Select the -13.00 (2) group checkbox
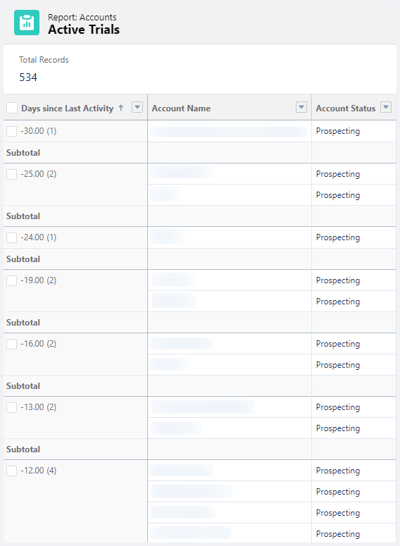 coord(12,407)
